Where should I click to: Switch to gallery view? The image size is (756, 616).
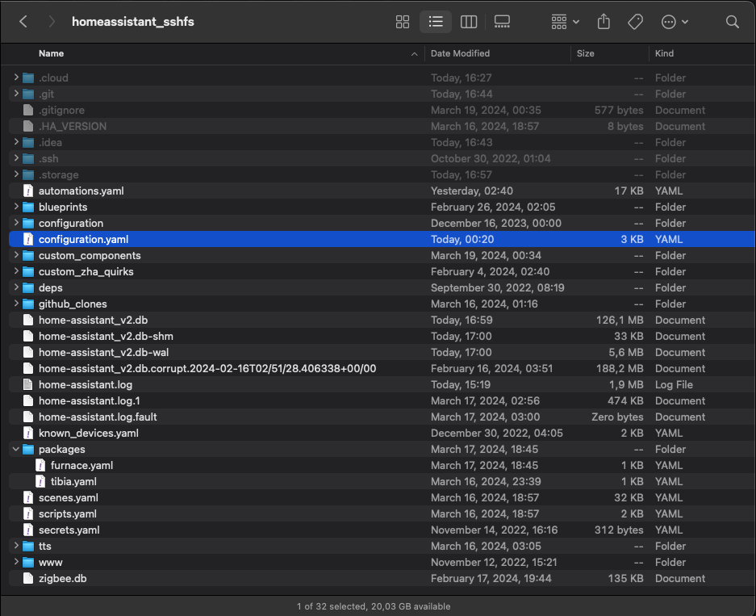coord(502,22)
